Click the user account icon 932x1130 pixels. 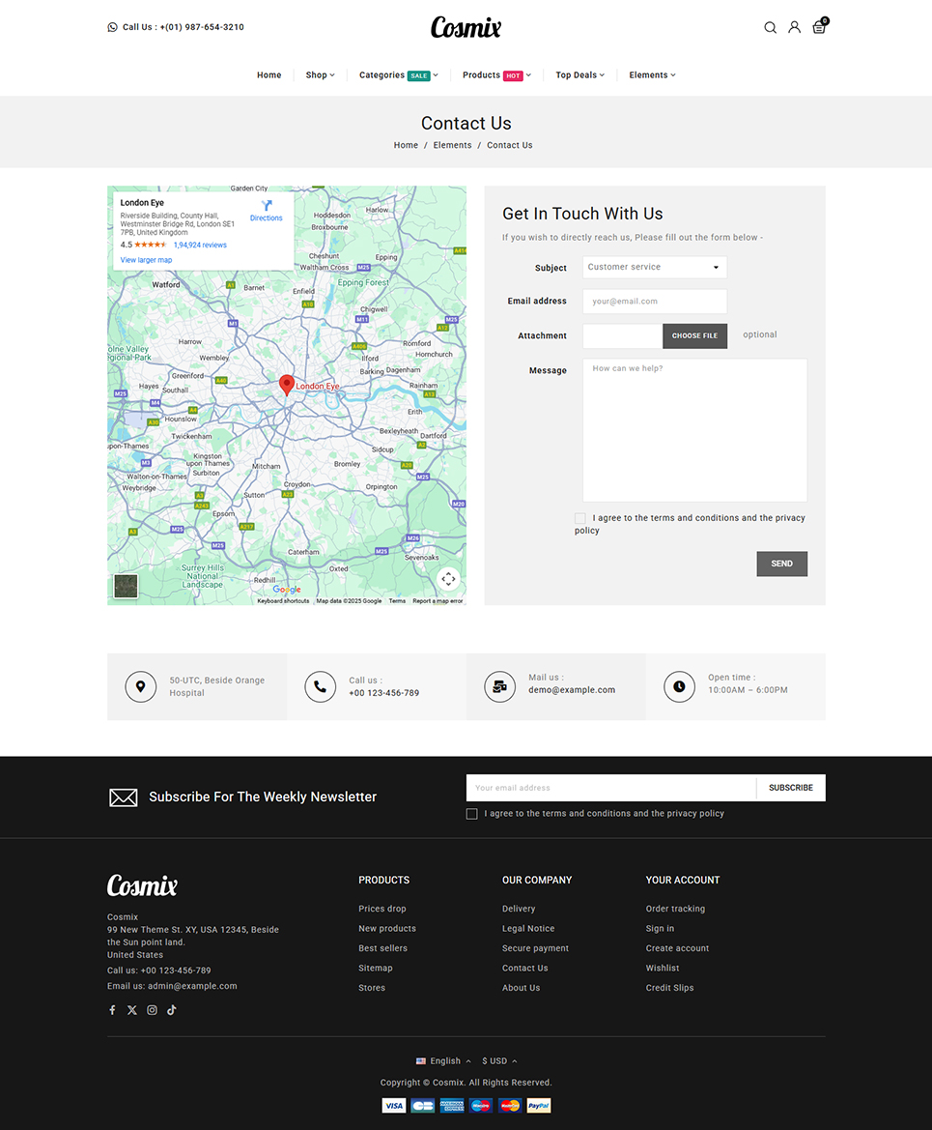[794, 28]
